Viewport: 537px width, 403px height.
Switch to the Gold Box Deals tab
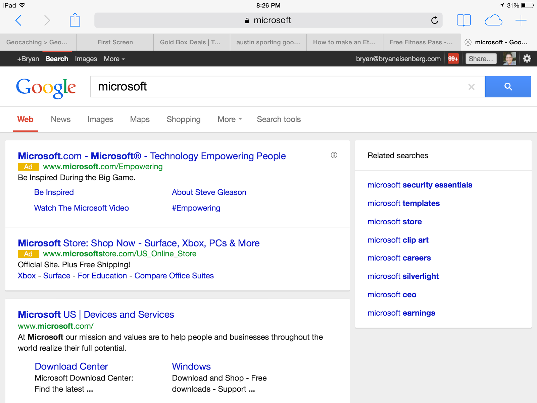point(190,42)
